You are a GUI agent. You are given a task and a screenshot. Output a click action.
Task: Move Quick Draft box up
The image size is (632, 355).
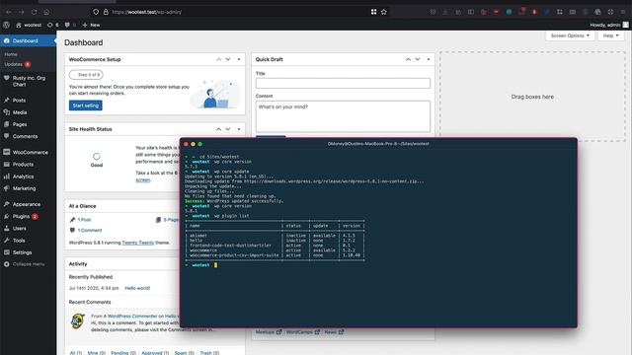point(408,59)
